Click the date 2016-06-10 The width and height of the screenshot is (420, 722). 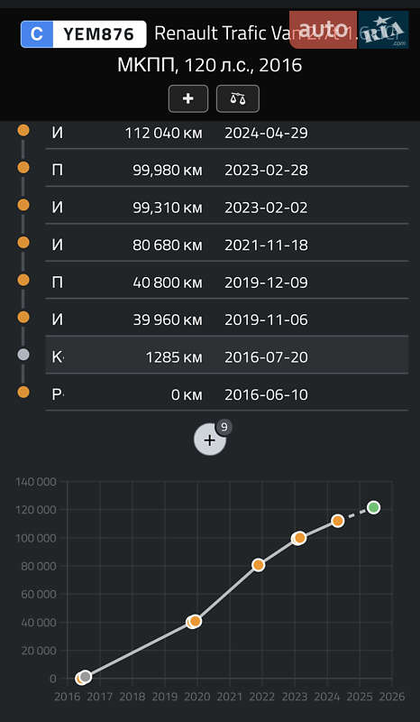[x=266, y=394]
